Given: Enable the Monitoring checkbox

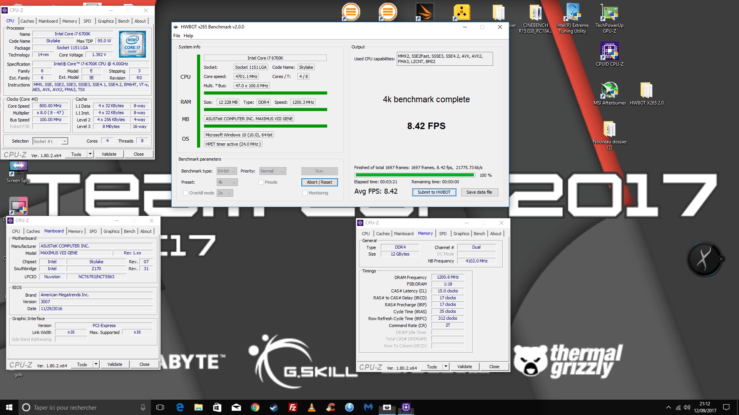Looking at the screenshot, I should [x=305, y=193].
